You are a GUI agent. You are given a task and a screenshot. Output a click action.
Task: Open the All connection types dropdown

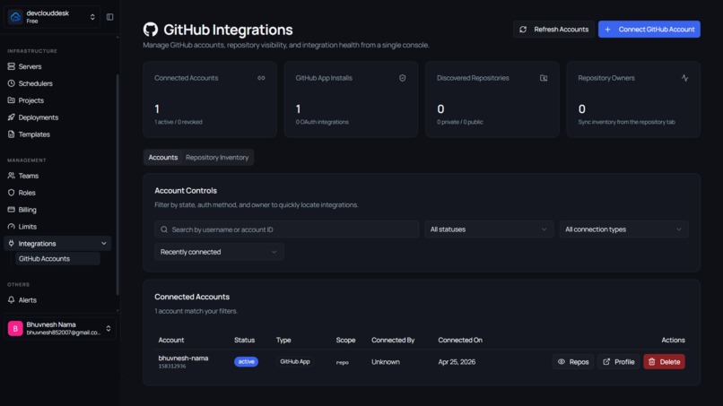623,229
